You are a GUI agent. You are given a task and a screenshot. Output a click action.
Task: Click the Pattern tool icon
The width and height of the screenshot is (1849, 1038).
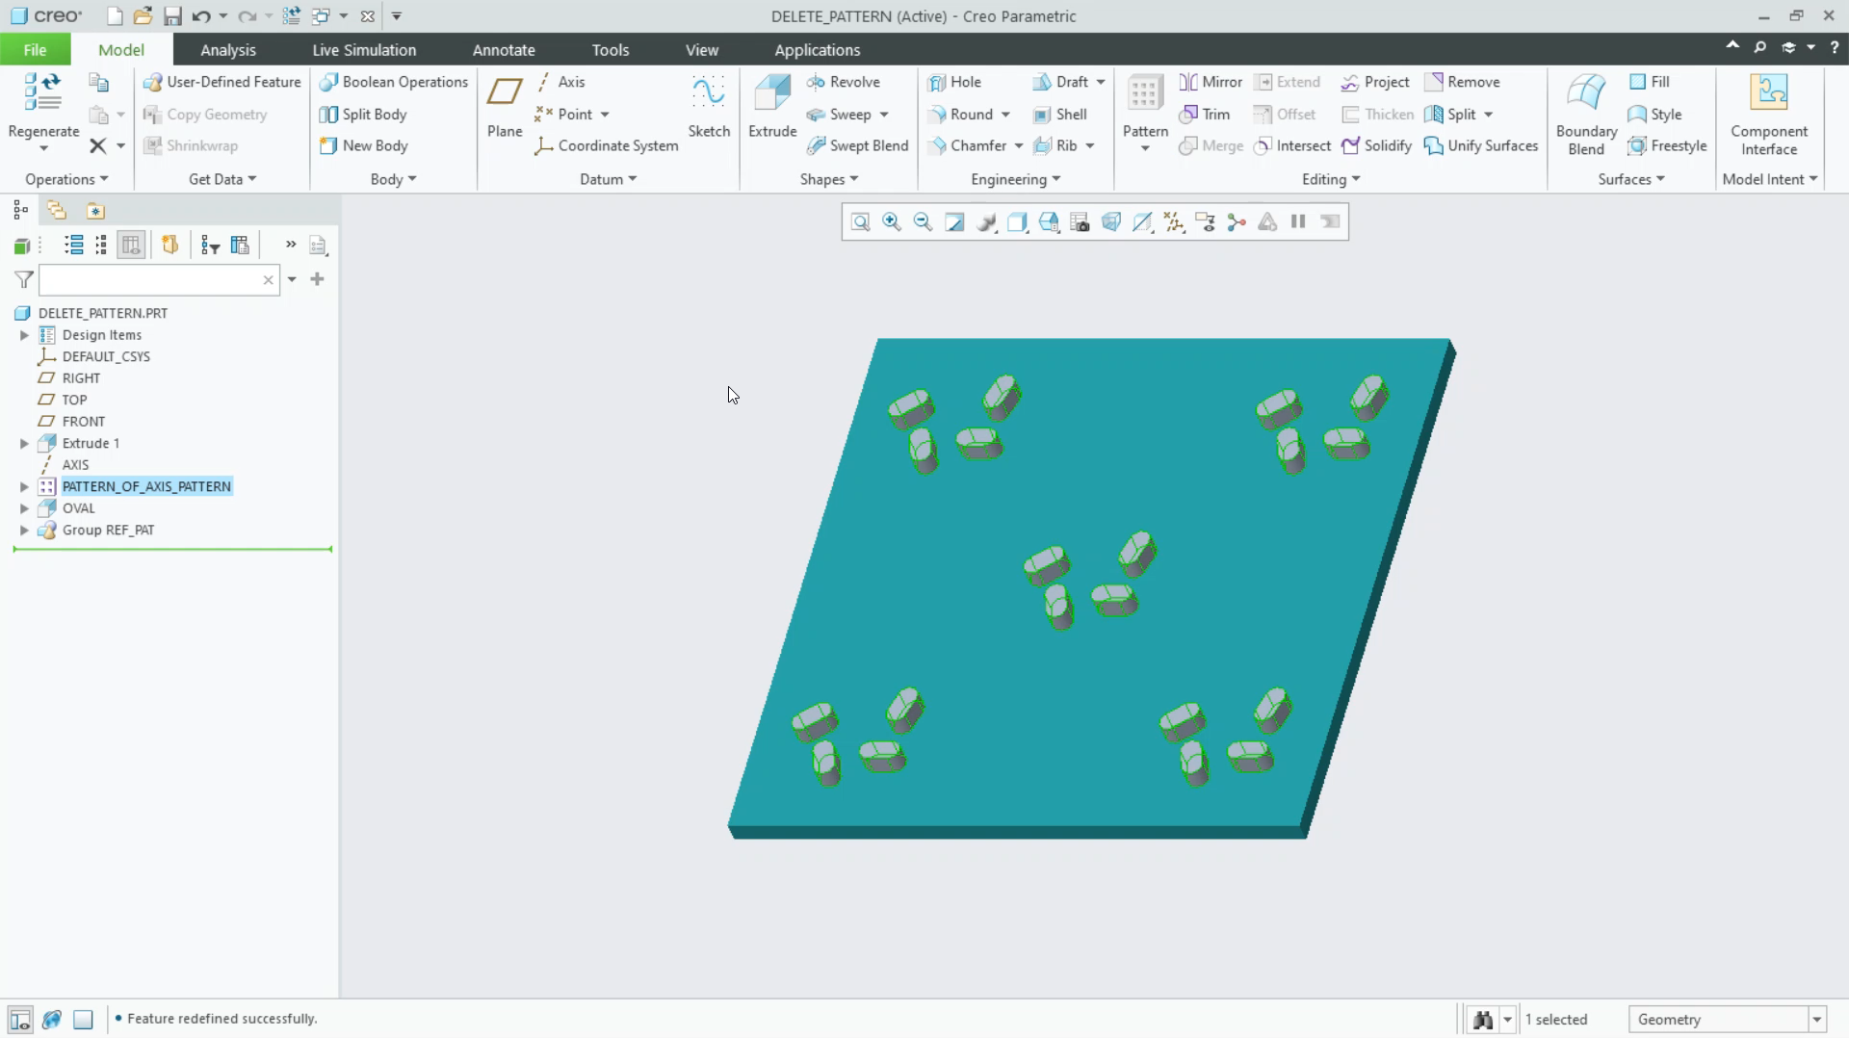[1145, 93]
